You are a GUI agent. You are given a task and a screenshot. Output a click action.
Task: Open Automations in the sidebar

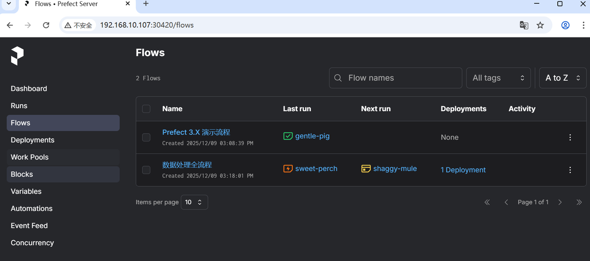point(63,208)
